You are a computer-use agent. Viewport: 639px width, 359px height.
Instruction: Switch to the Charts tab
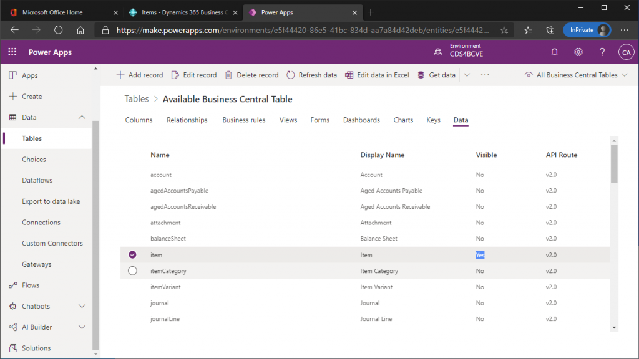click(x=404, y=120)
